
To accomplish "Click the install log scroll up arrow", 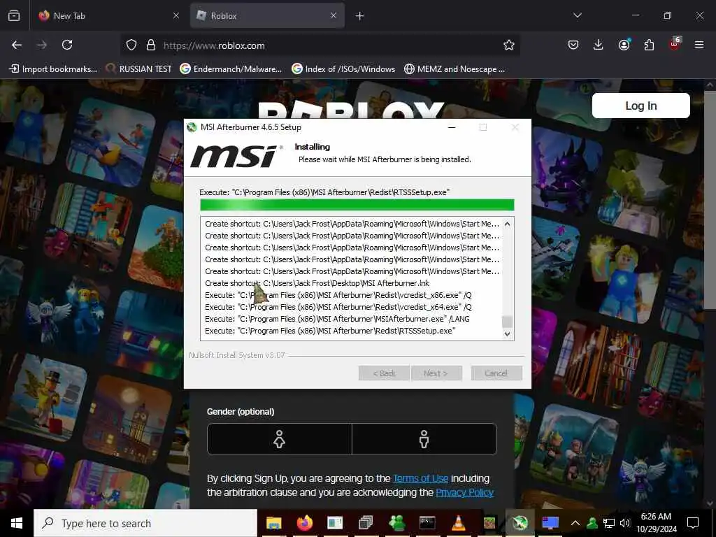I will 507,224.
